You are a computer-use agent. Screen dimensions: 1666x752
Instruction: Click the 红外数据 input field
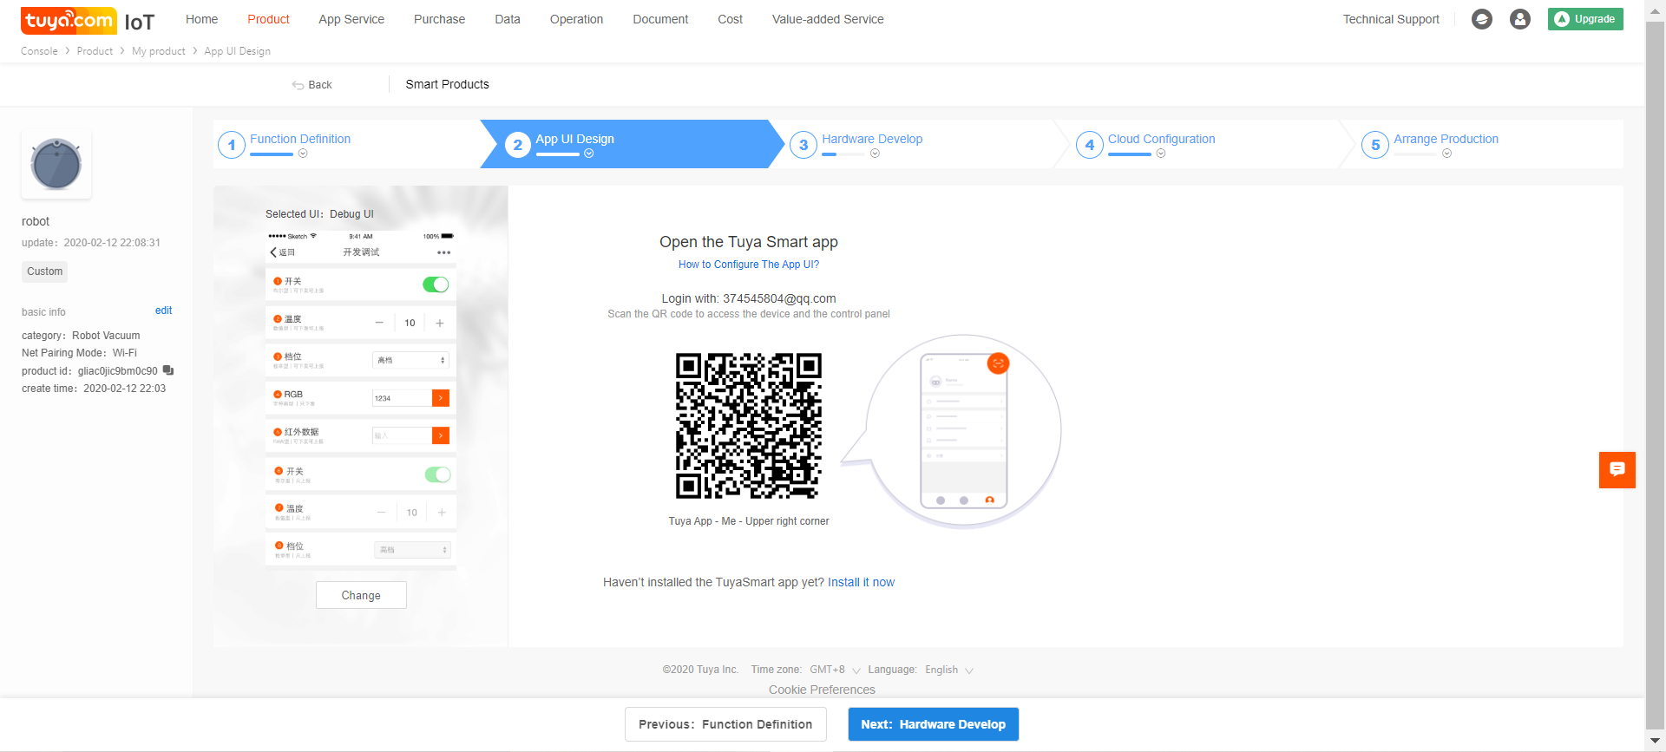pyautogui.click(x=402, y=435)
